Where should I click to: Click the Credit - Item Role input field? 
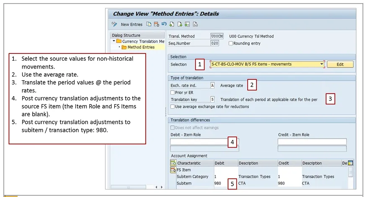(x=312, y=142)
